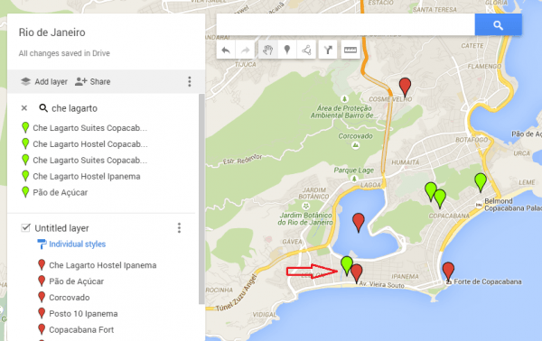Image resolution: width=542 pixels, height=341 pixels.
Task: Select the hand pan tool
Action: pyautogui.click(x=267, y=51)
